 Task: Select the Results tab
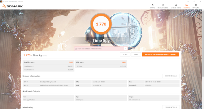pyautogui.click(x=187, y=6)
